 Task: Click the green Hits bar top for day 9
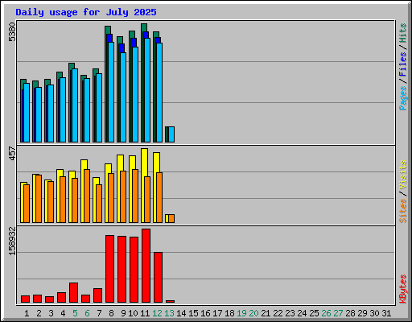click(120, 40)
